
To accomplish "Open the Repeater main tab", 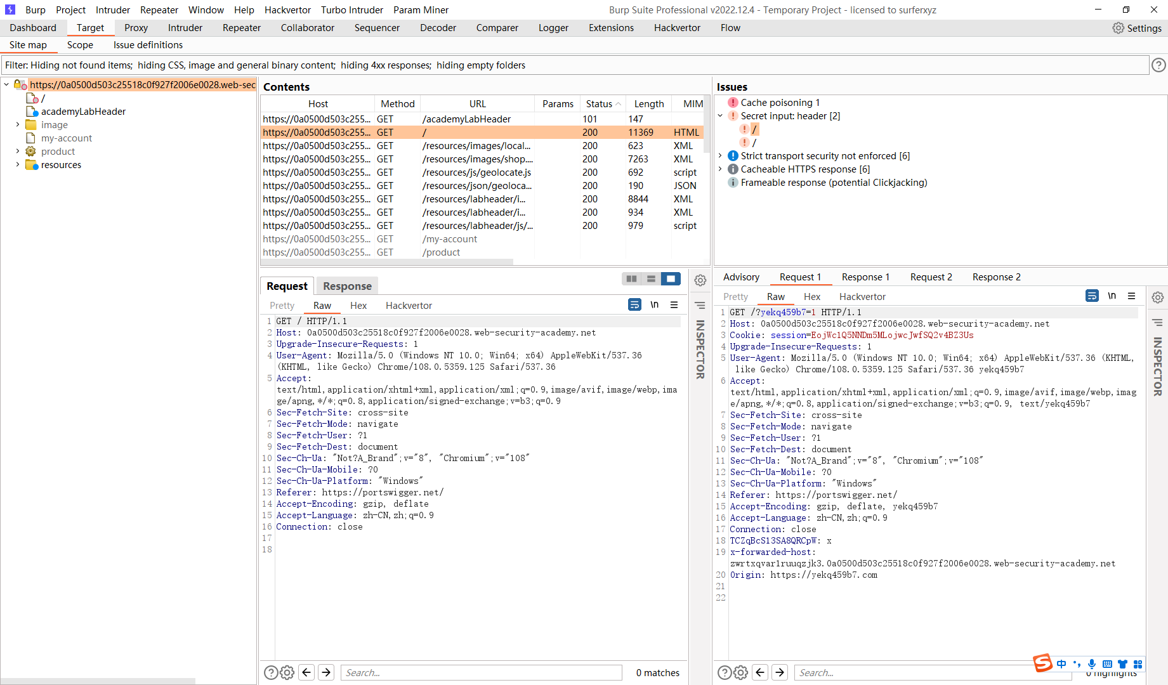I will [241, 28].
